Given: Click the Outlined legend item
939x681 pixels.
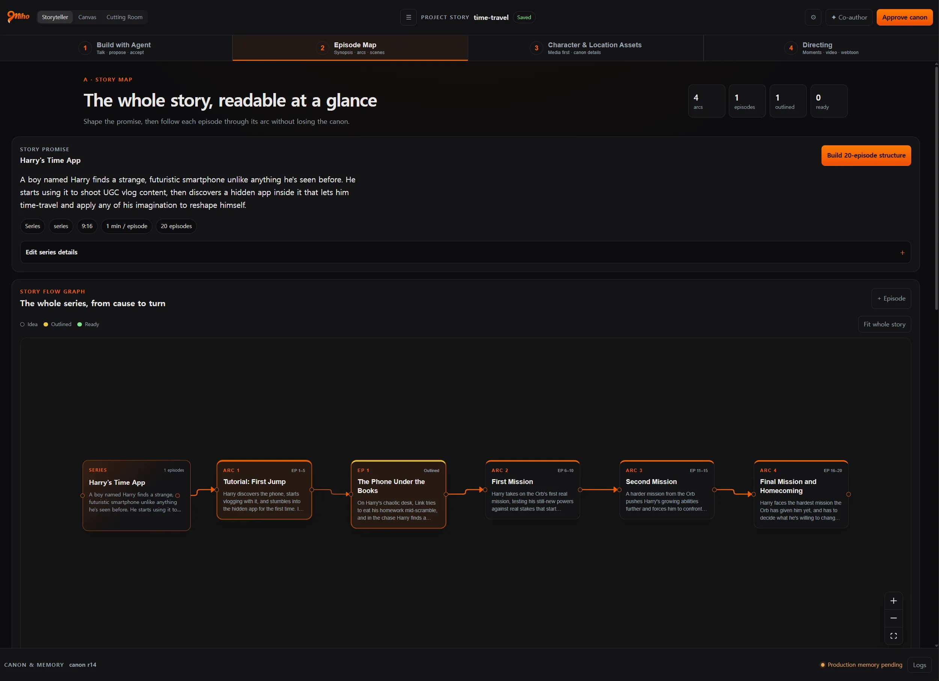Looking at the screenshot, I should 57,324.
